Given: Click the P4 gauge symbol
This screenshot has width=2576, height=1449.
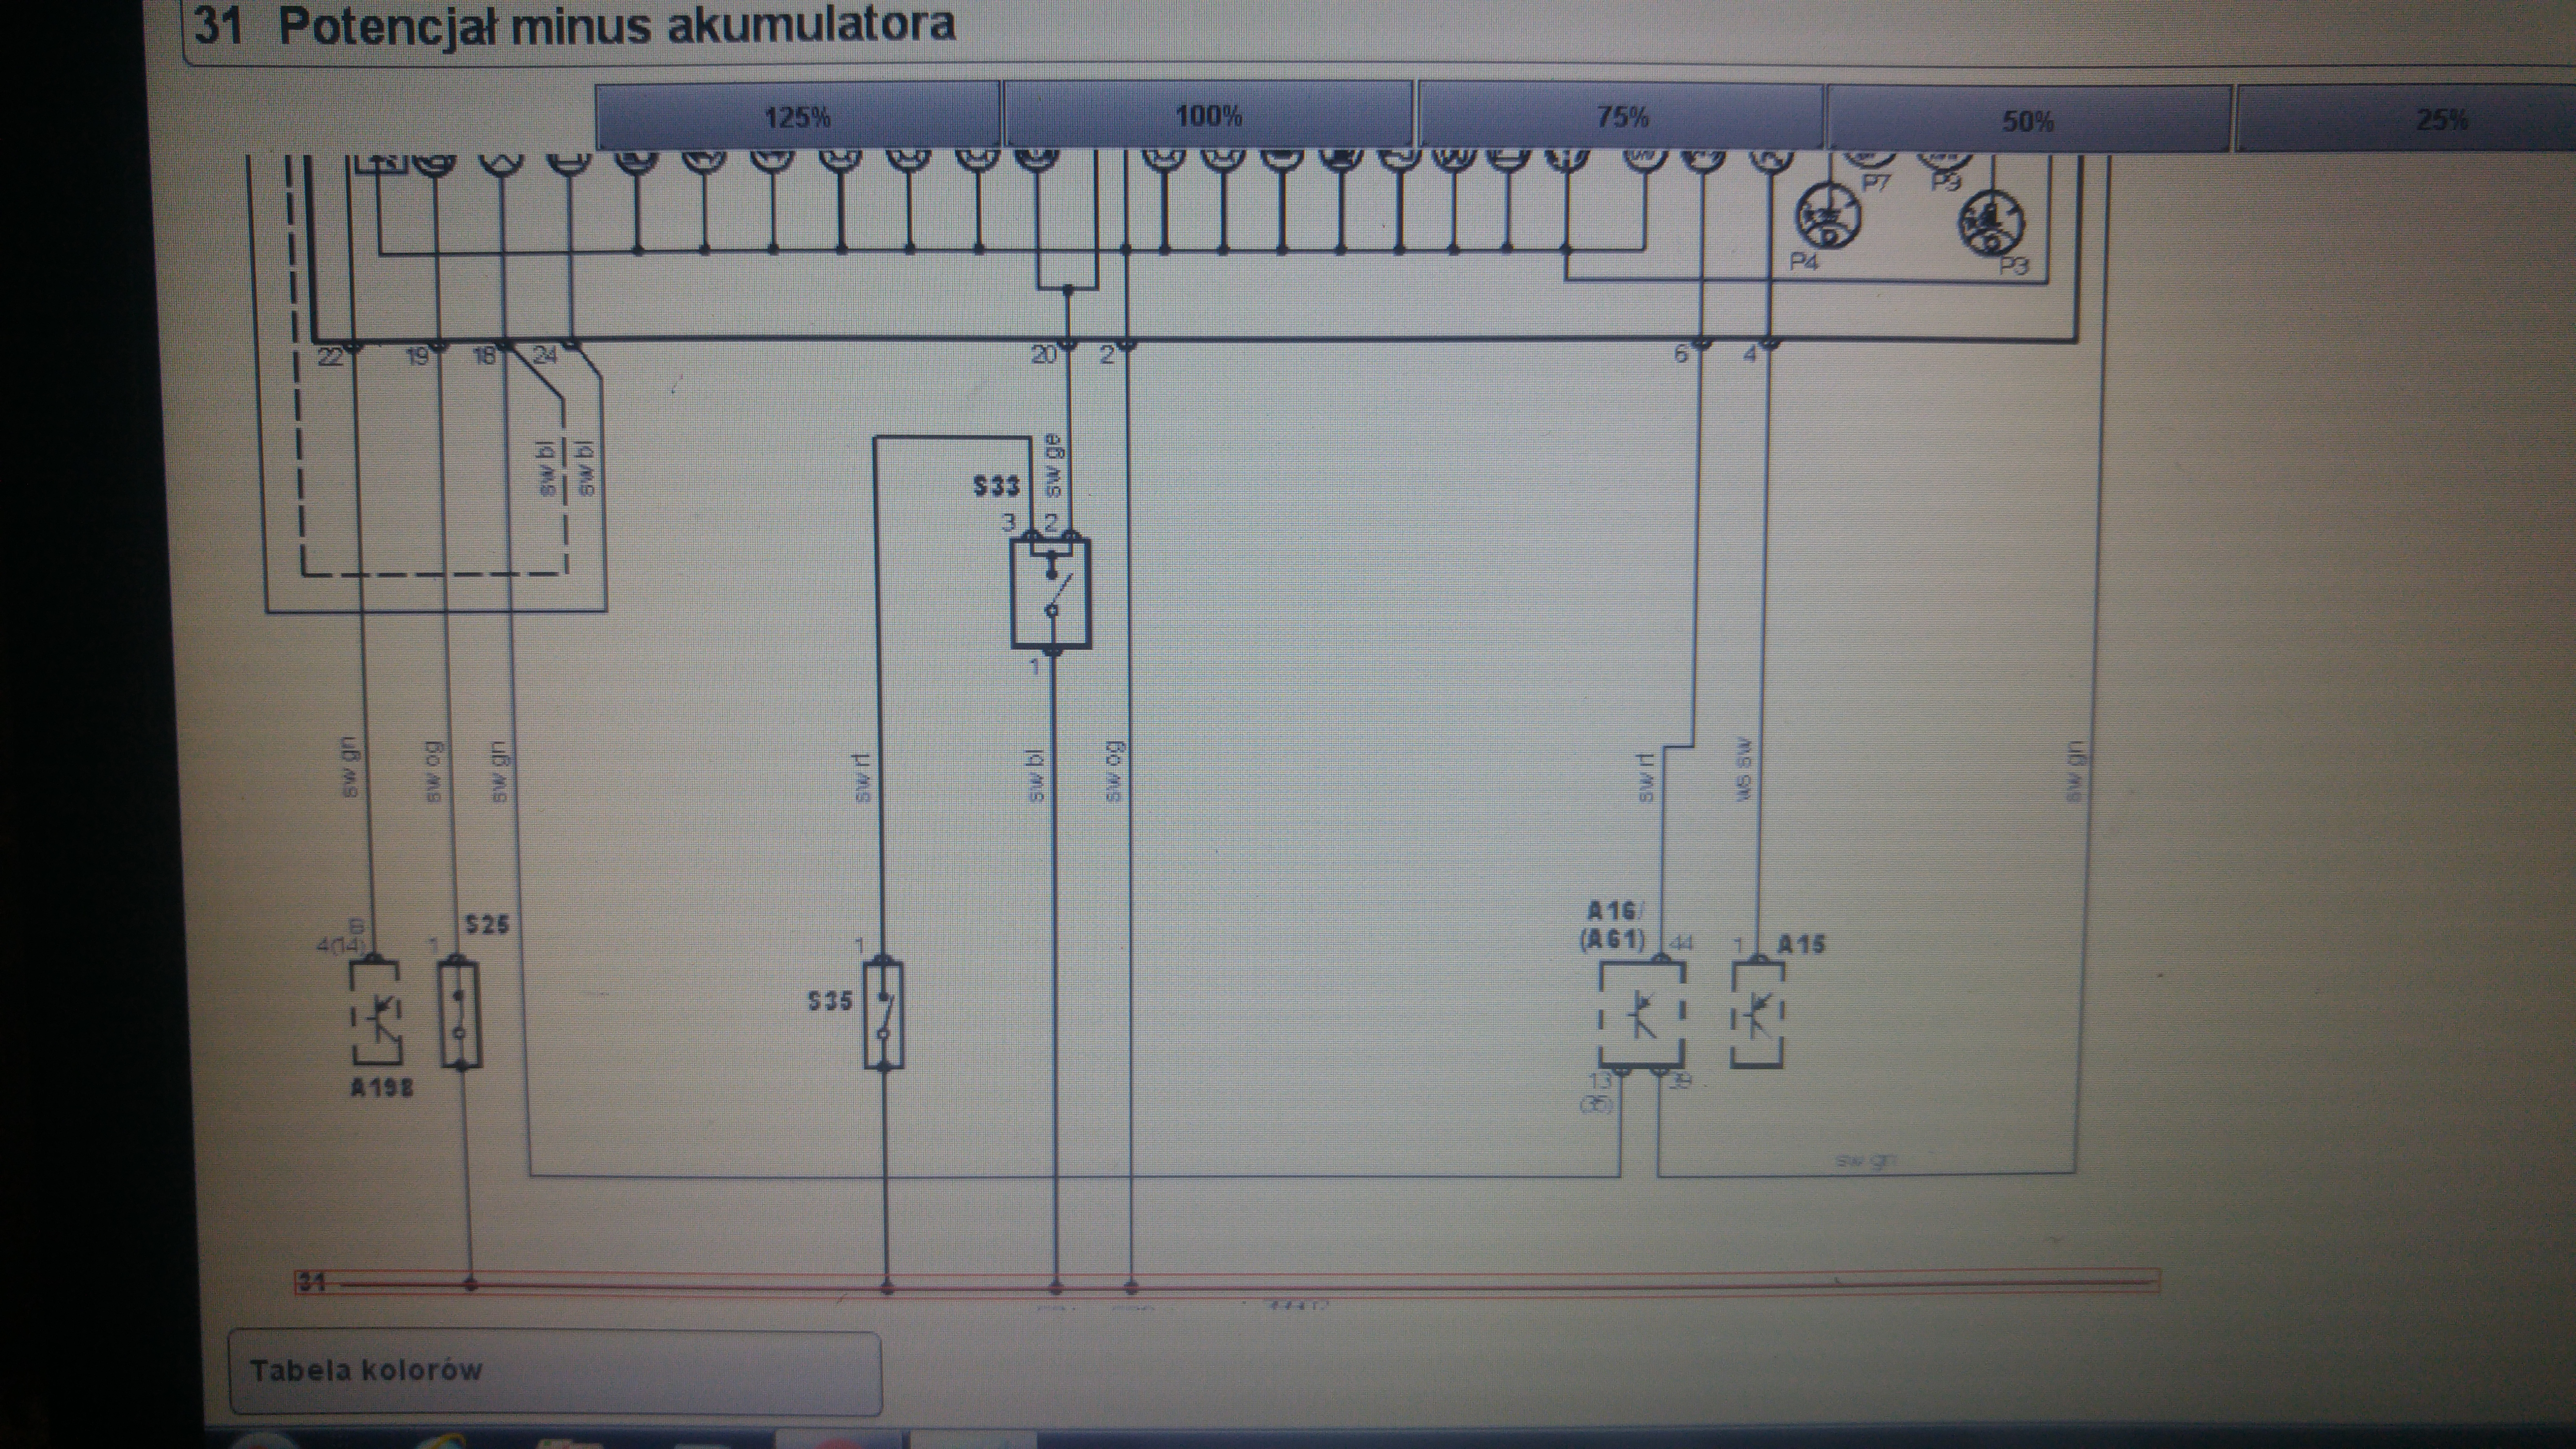Looking at the screenshot, I should click(1829, 216).
